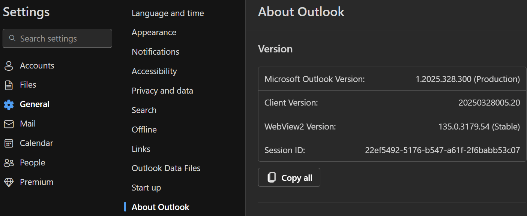Open Appearance settings page
The width and height of the screenshot is (527, 216).
154,33
